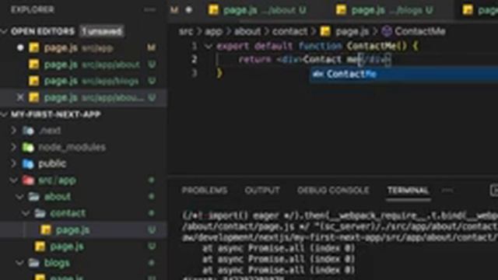Image resolution: width=498 pixels, height=280 pixels.
Task: Click the about folder icon in tree
Action: point(33,197)
